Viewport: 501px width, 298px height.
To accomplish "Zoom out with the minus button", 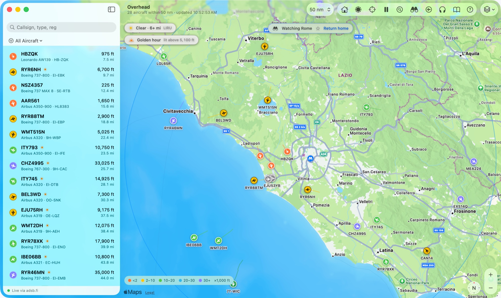I will 490,288.
